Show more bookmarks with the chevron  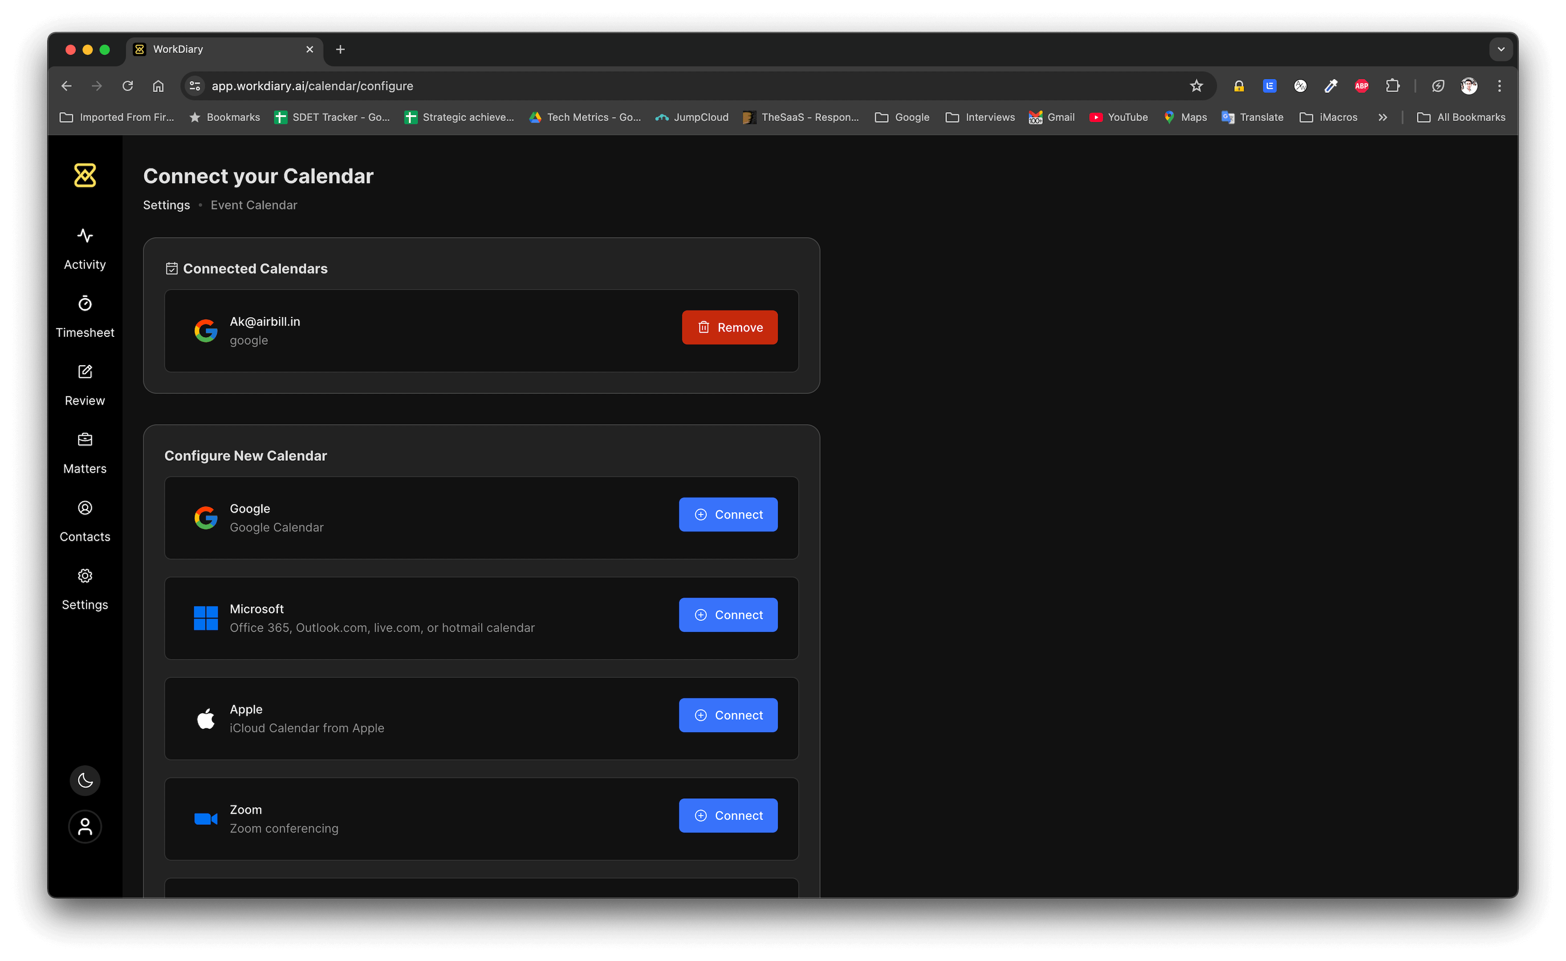pyautogui.click(x=1383, y=117)
